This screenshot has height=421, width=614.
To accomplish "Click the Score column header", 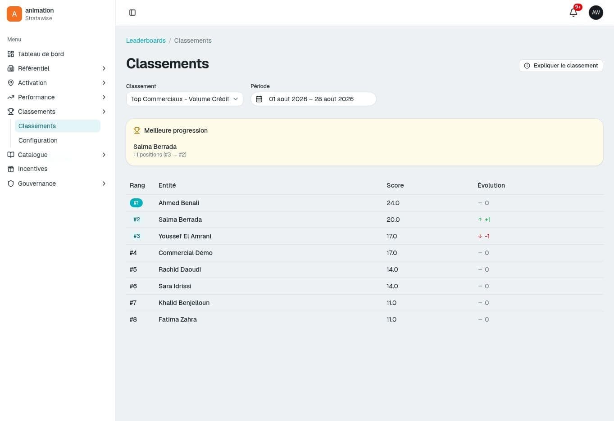I will point(395,185).
